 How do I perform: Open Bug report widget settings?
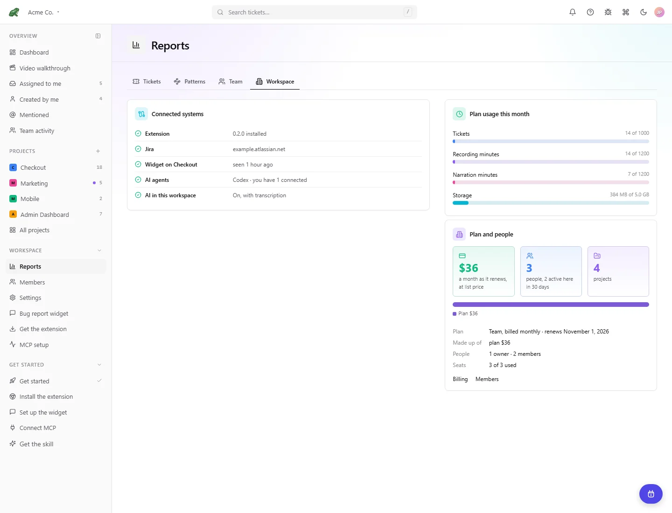pos(56,313)
